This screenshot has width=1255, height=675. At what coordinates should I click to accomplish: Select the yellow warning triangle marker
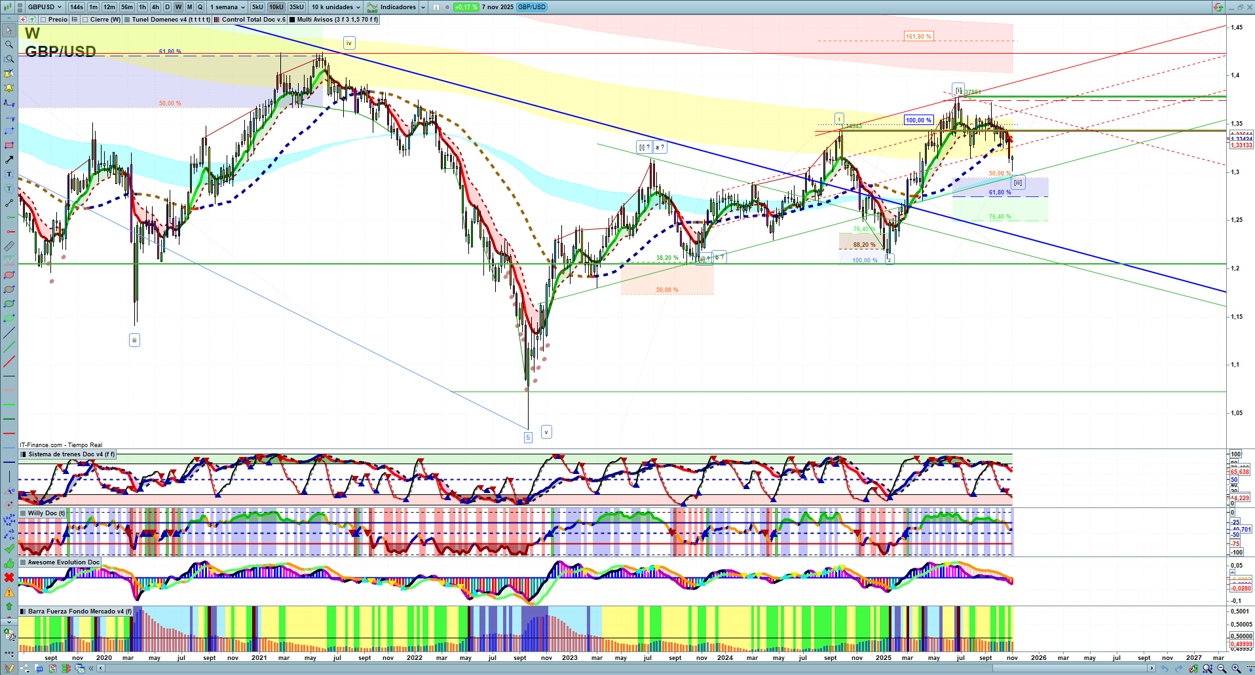point(9,592)
